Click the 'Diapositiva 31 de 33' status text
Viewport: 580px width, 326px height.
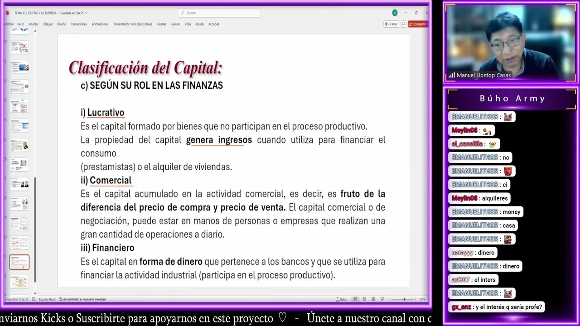[x=16, y=299]
